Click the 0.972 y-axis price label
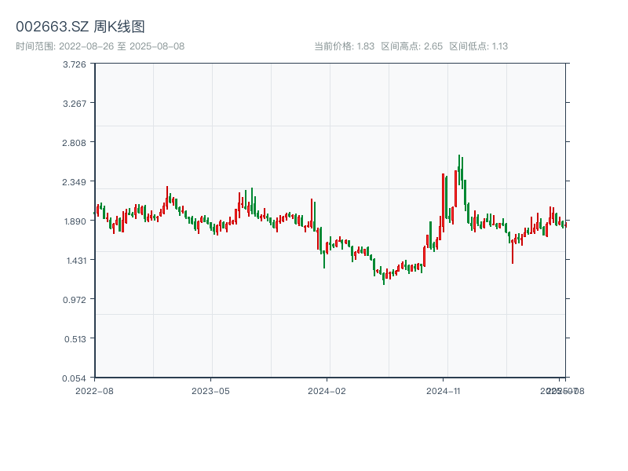This screenshot has width=628, height=471. pos(75,300)
